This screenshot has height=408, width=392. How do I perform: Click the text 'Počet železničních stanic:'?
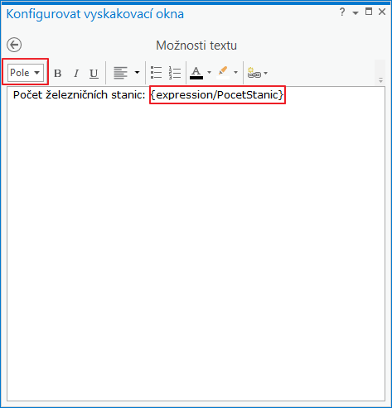80,95
